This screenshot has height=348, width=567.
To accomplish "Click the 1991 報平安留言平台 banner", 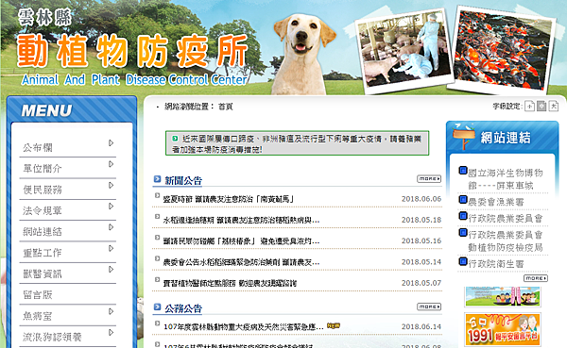I will pos(503,329).
